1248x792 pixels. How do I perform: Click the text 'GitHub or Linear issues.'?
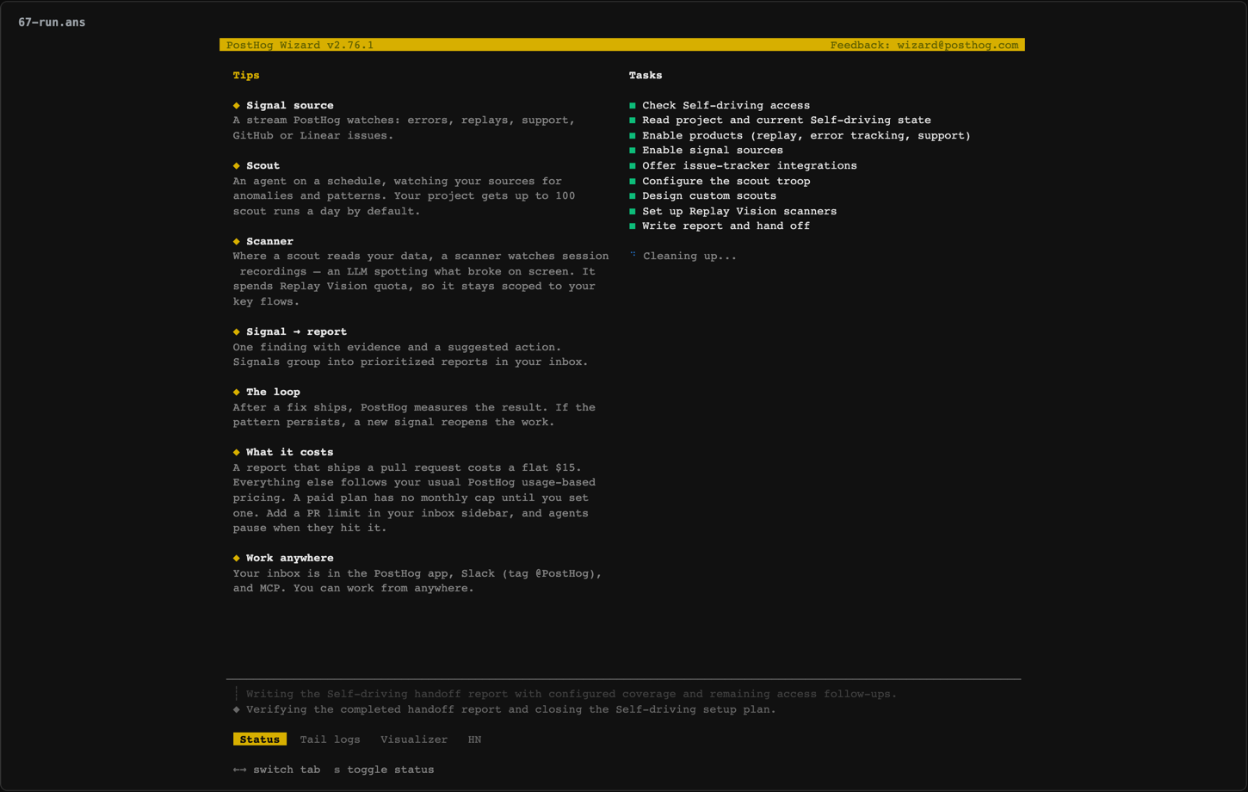313,135
